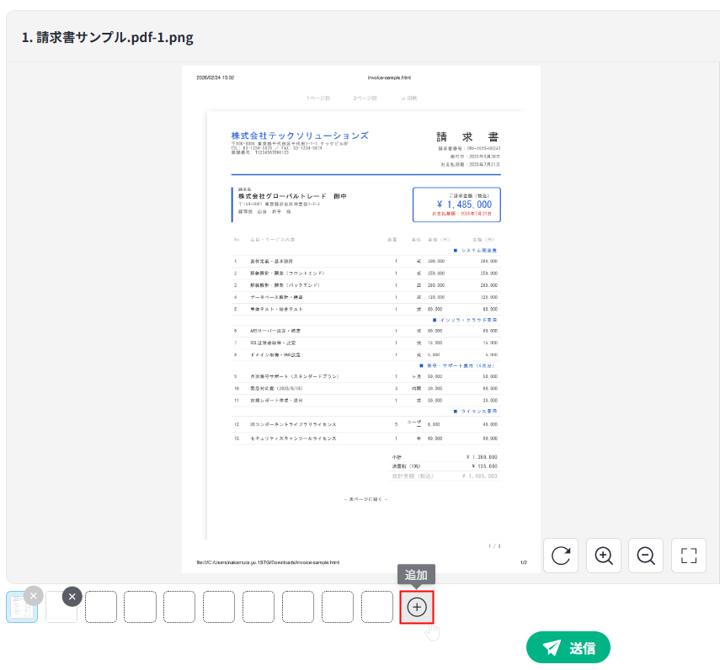Click the 2ページ目 tab in the preview
Viewport: 720px width, 670px height.
coord(365,98)
